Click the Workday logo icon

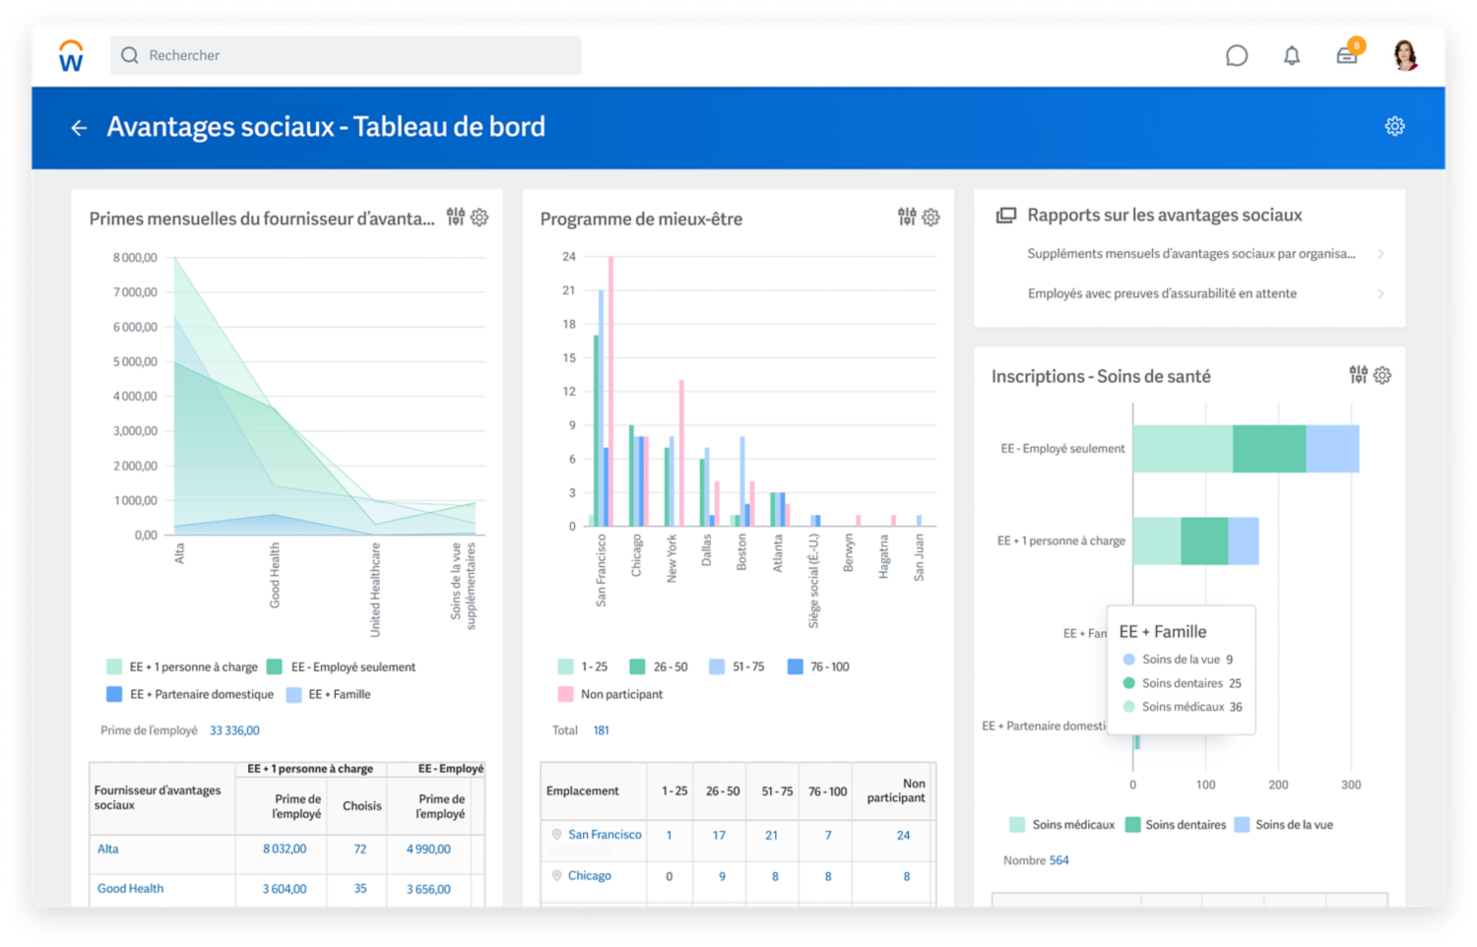tap(71, 55)
